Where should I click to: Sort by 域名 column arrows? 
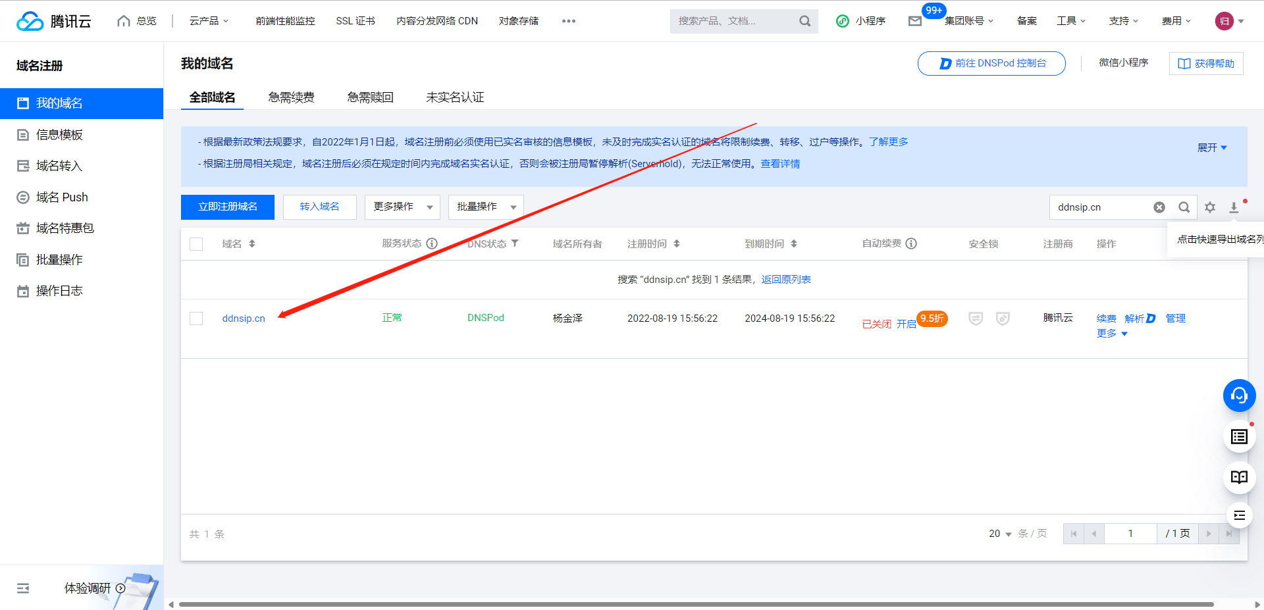point(252,243)
